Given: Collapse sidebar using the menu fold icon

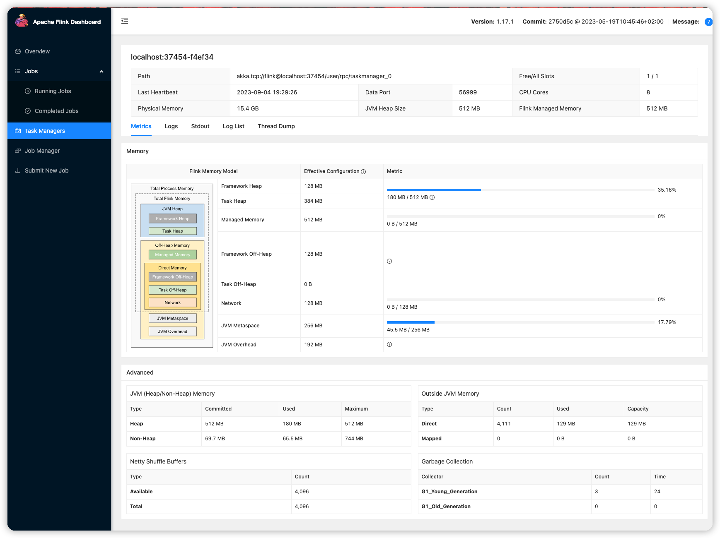Looking at the screenshot, I should (125, 21).
